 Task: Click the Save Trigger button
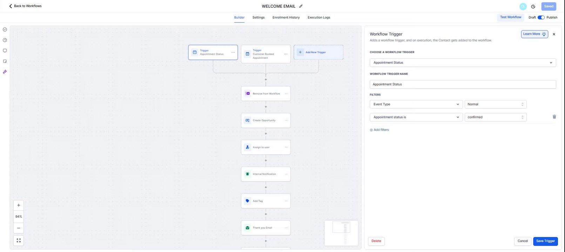pyautogui.click(x=545, y=241)
